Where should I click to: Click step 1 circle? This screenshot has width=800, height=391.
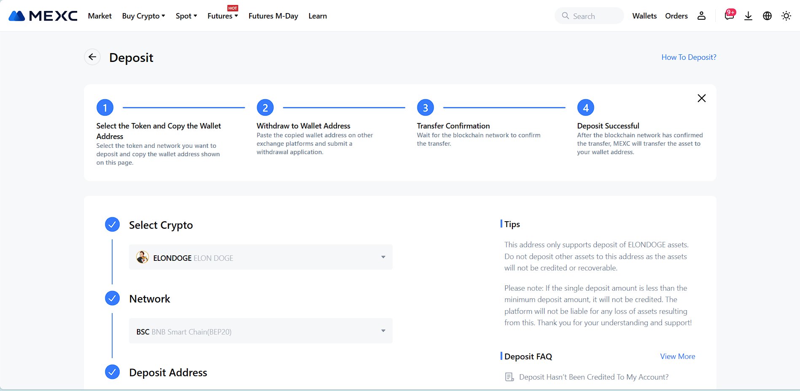pyautogui.click(x=105, y=108)
